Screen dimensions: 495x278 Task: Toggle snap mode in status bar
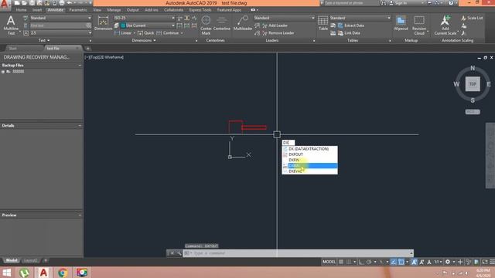(x=349, y=262)
